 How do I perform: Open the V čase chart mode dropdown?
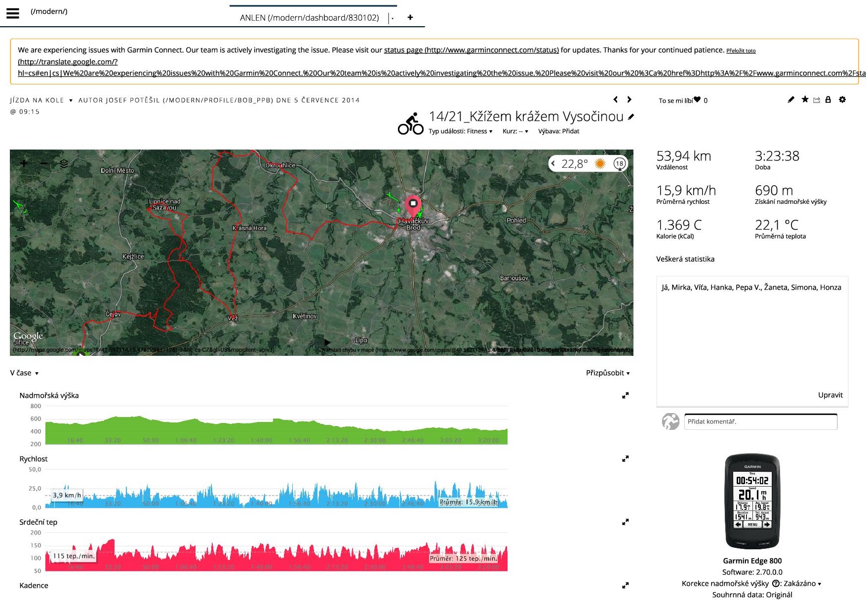click(x=24, y=373)
